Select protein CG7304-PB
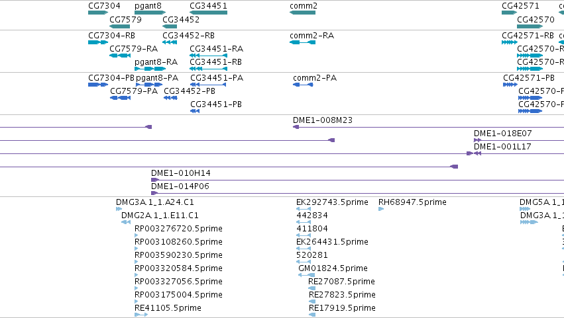The width and height of the screenshot is (564, 318). click(x=111, y=78)
